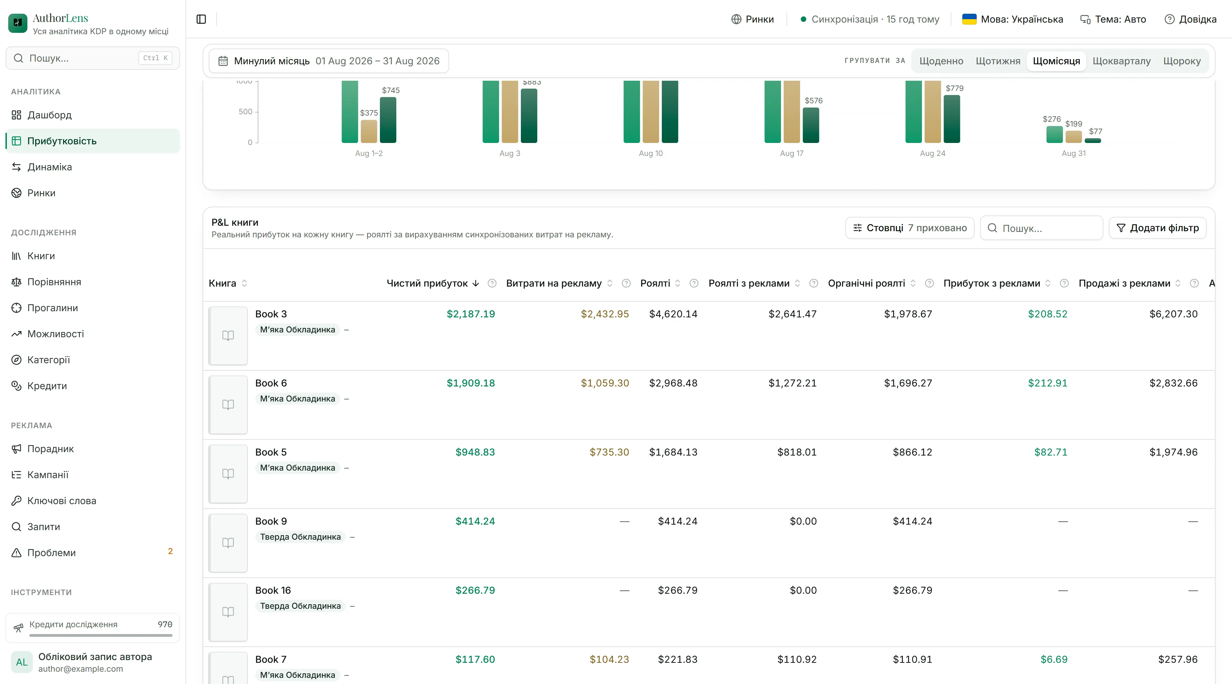Screen dimensions: 1232x684
Task: Open the Дашборд sidebar item
Action: coord(93,115)
